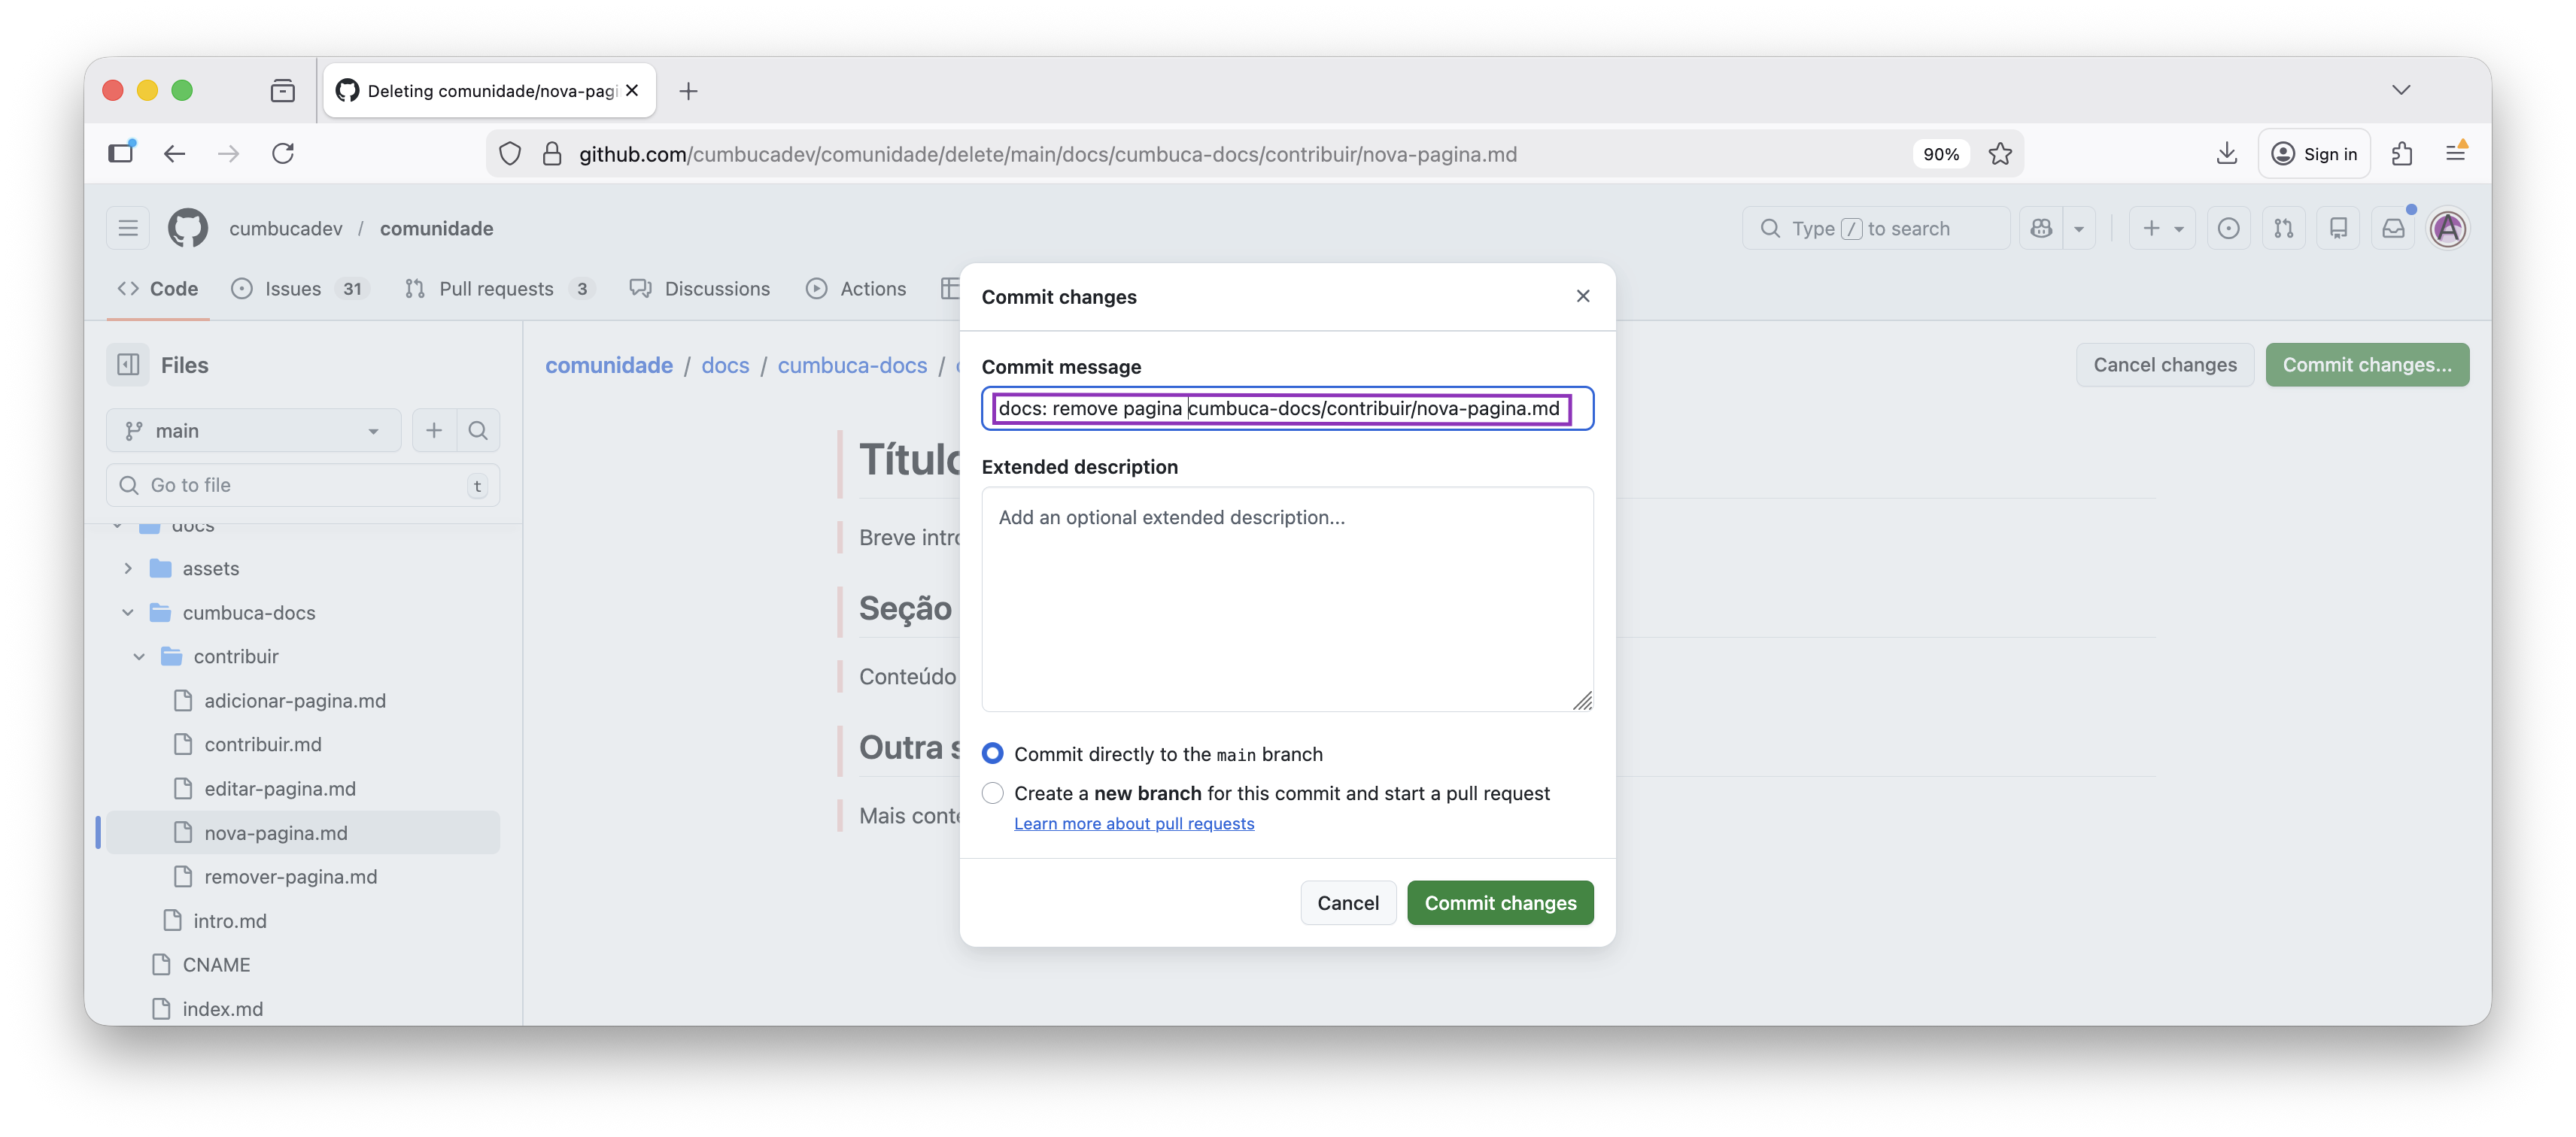Image resolution: width=2576 pixels, height=1137 pixels.
Task: Open Learn more about pull requests link
Action: [x=1134, y=823]
